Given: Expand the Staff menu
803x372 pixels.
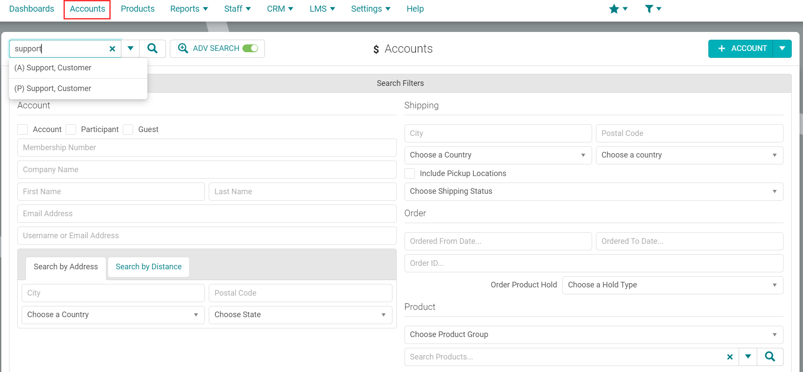Looking at the screenshot, I should click(x=237, y=9).
